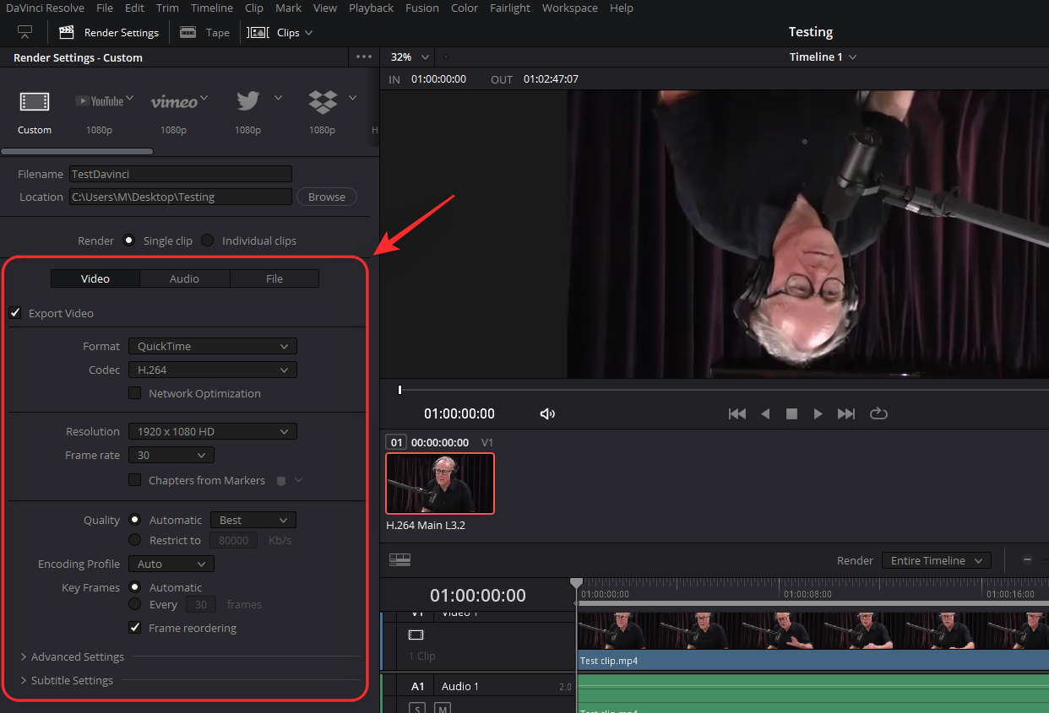
Task: Choose the Vimeo 1080p preset icon
Action: [173, 102]
